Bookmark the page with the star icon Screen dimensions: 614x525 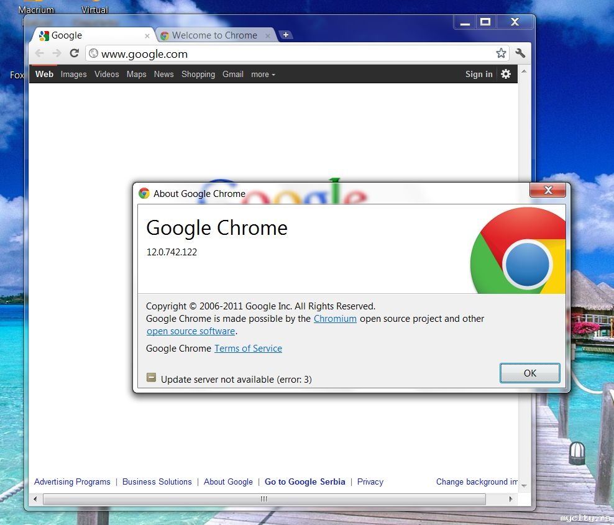[501, 53]
